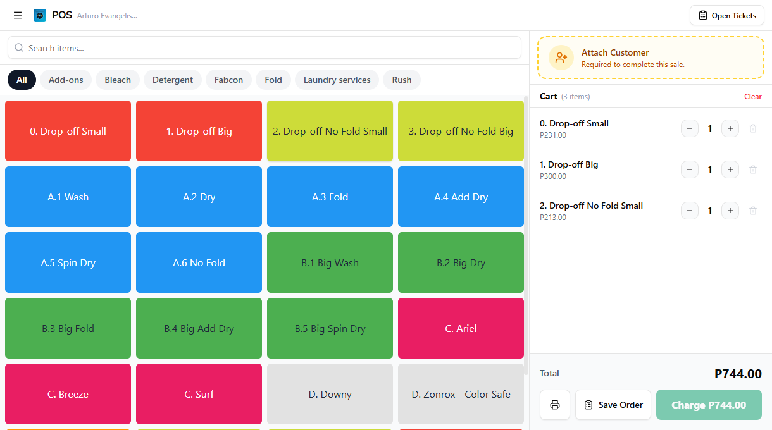The width and height of the screenshot is (772, 430).
Task: Add 1. Drop-off Big tile to cart
Action: click(199, 131)
